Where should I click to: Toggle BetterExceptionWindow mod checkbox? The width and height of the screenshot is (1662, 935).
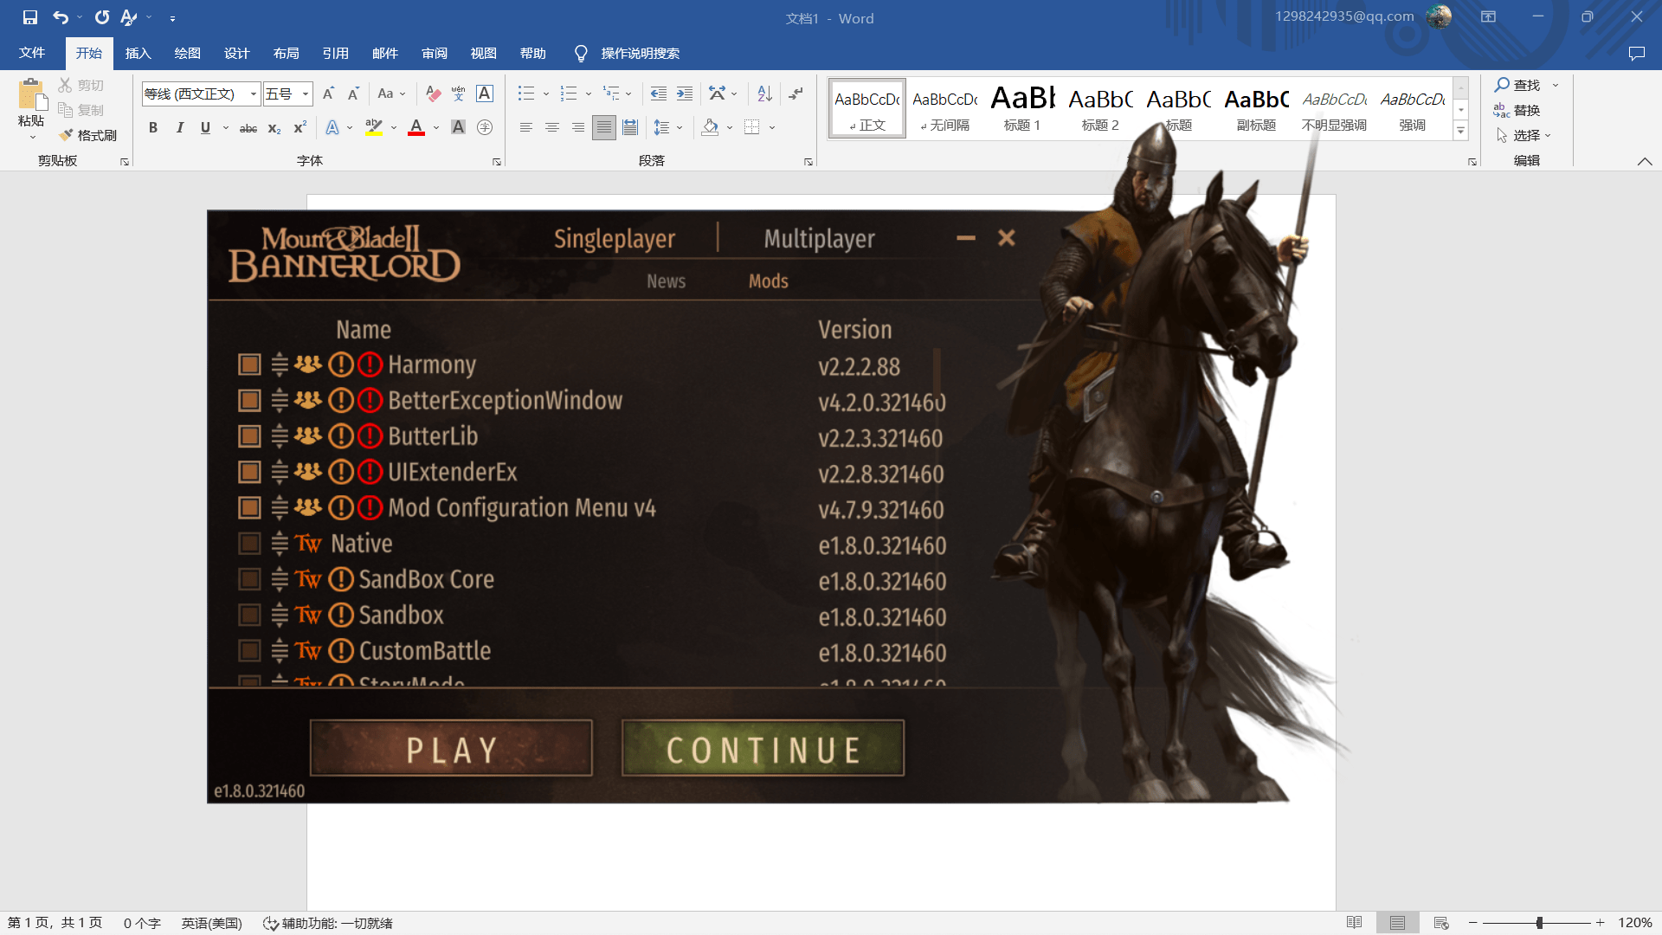tap(249, 400)
